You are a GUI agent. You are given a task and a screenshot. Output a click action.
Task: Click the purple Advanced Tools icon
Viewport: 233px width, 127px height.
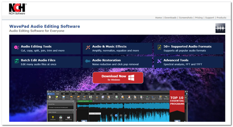(x=159, y=61)
